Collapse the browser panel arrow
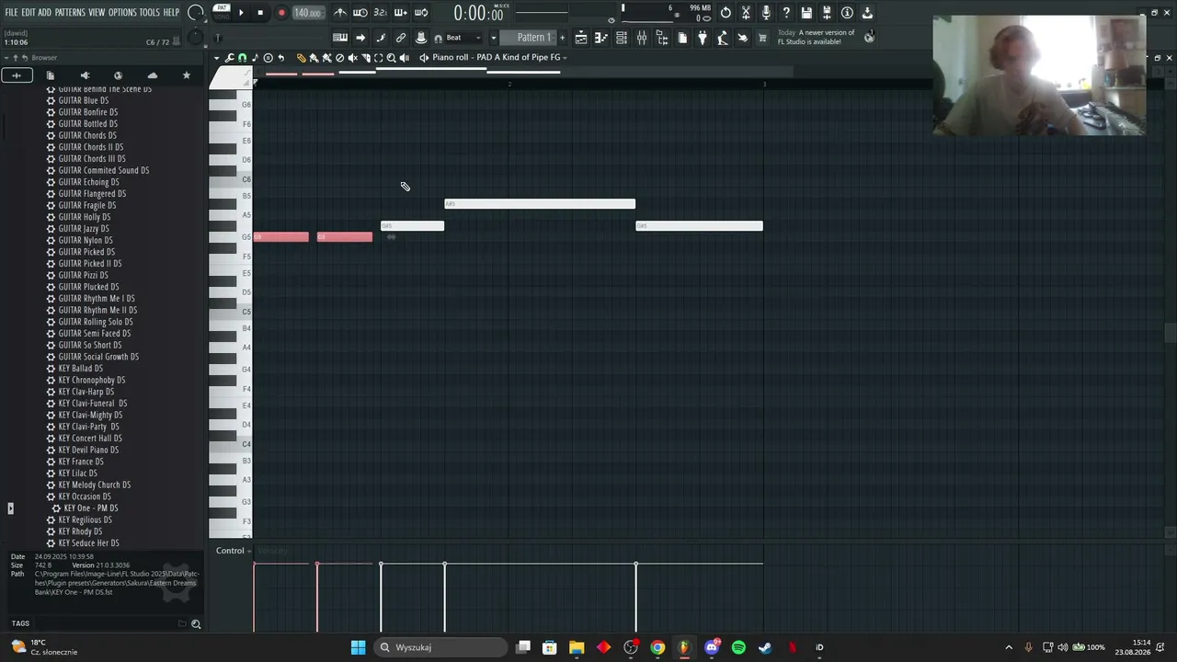The image size is (1177, 662). click(x=6, y=58)
